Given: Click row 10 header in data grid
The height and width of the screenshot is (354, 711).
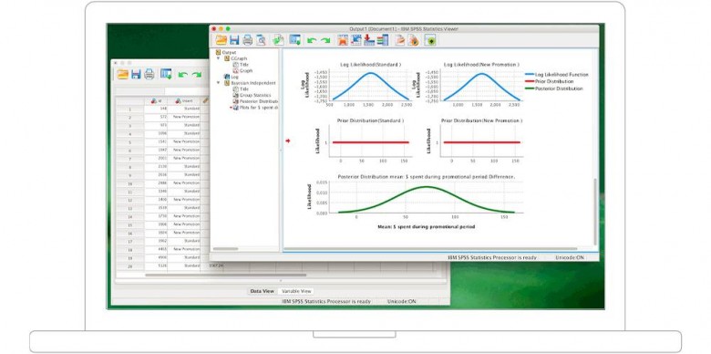Looking at the screenshot, I should pos(129,183).
